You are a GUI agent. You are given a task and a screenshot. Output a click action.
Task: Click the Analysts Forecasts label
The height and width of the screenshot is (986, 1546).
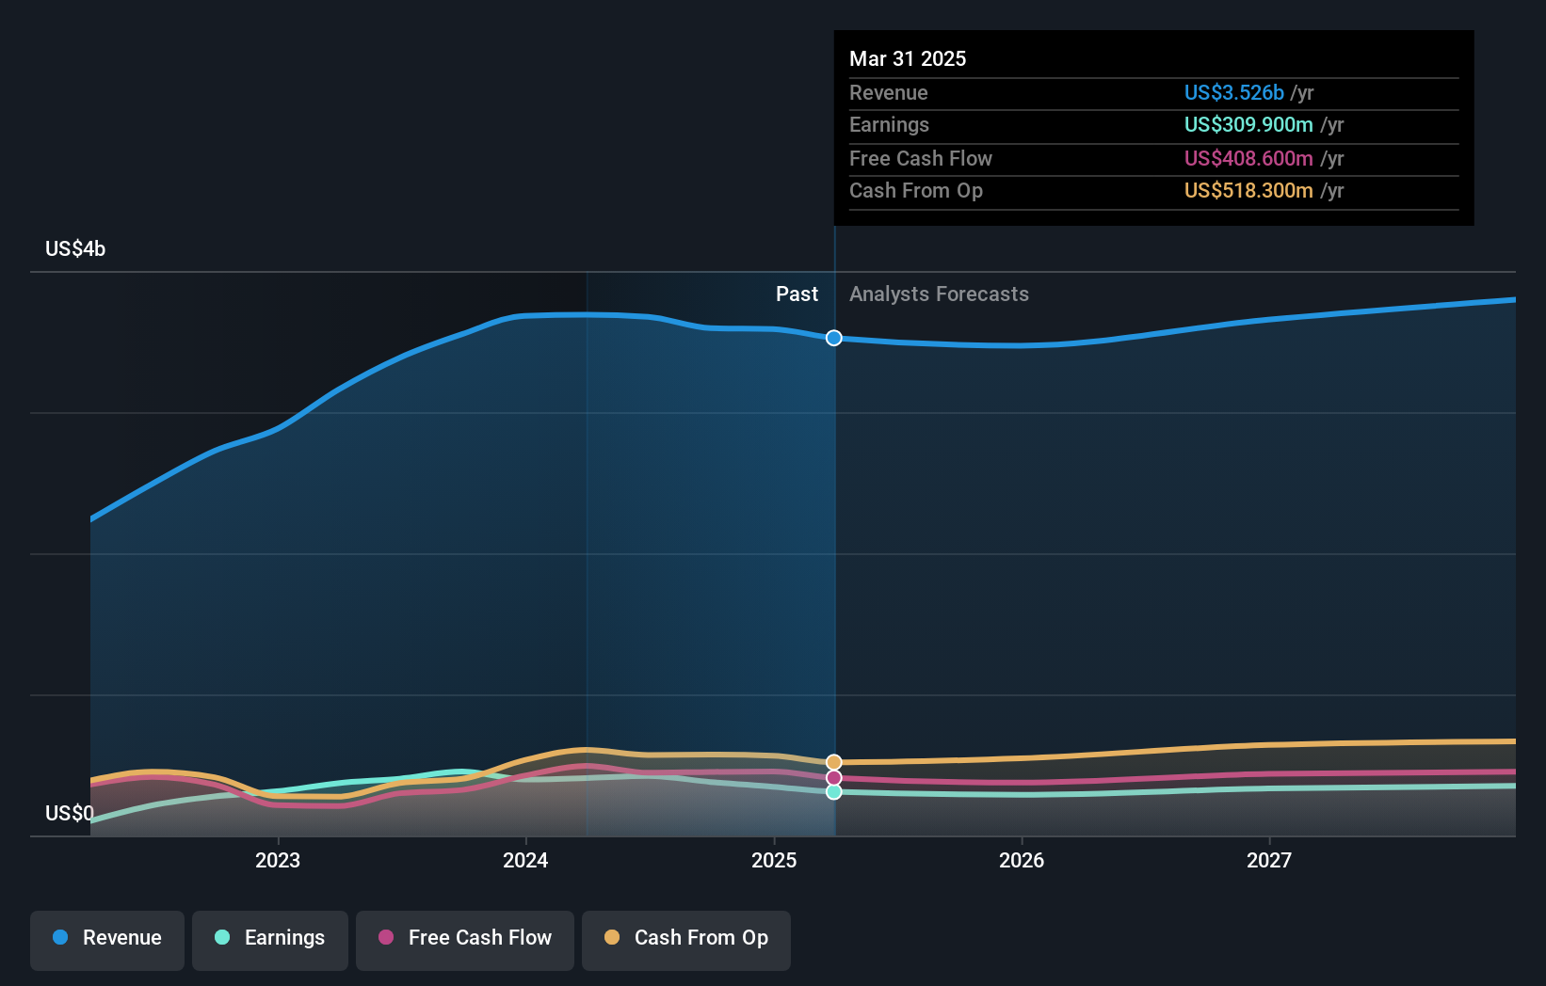pos(939,294)
